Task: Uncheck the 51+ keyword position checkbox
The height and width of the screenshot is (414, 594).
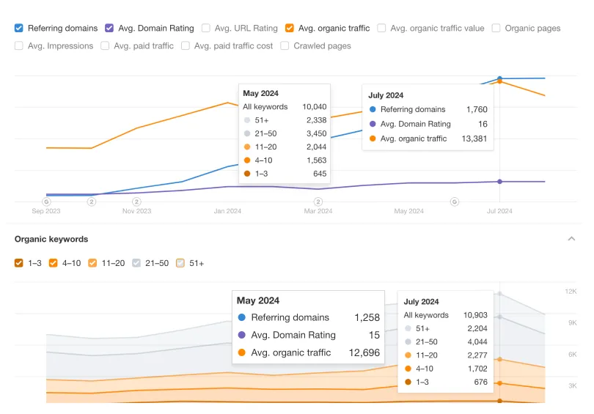Action: pos(180,263)
